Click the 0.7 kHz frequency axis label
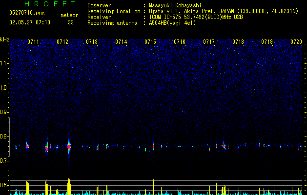Image resolution: width=307 pixels, height=195 pixels. point(4,161)
